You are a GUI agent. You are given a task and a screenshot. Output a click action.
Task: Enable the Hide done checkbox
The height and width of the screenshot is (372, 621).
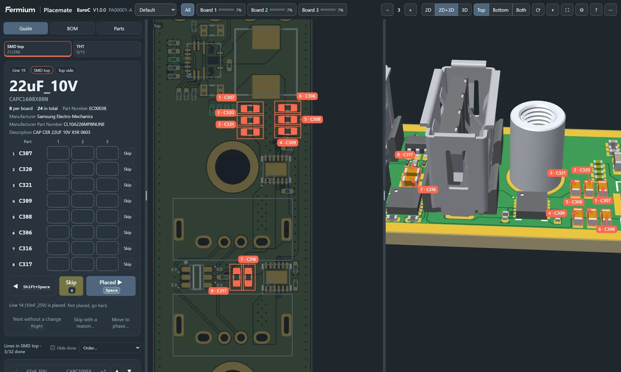(53, 348)
